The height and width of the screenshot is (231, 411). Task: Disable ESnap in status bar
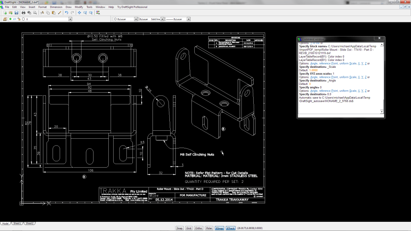[x=220, y=228]
